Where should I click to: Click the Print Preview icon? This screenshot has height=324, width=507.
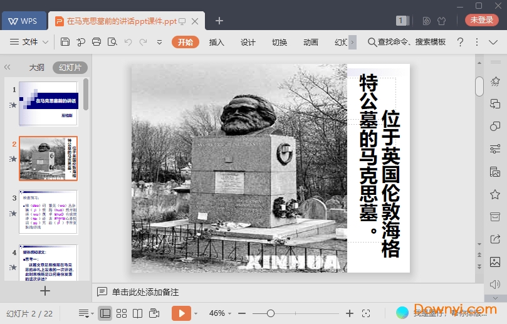pyautogui.click(x=112, y=42)
